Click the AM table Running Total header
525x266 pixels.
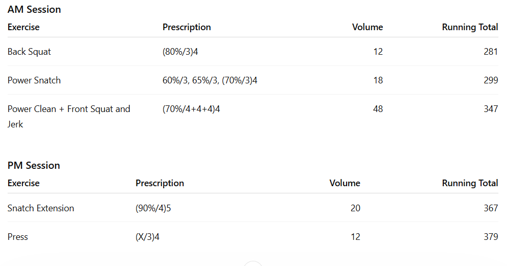(x=470, y=27)
